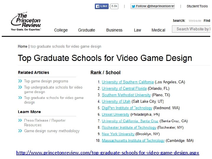
Task: Click the Facebook Like button
Action: pyautogui.click(x=102, y=6)
